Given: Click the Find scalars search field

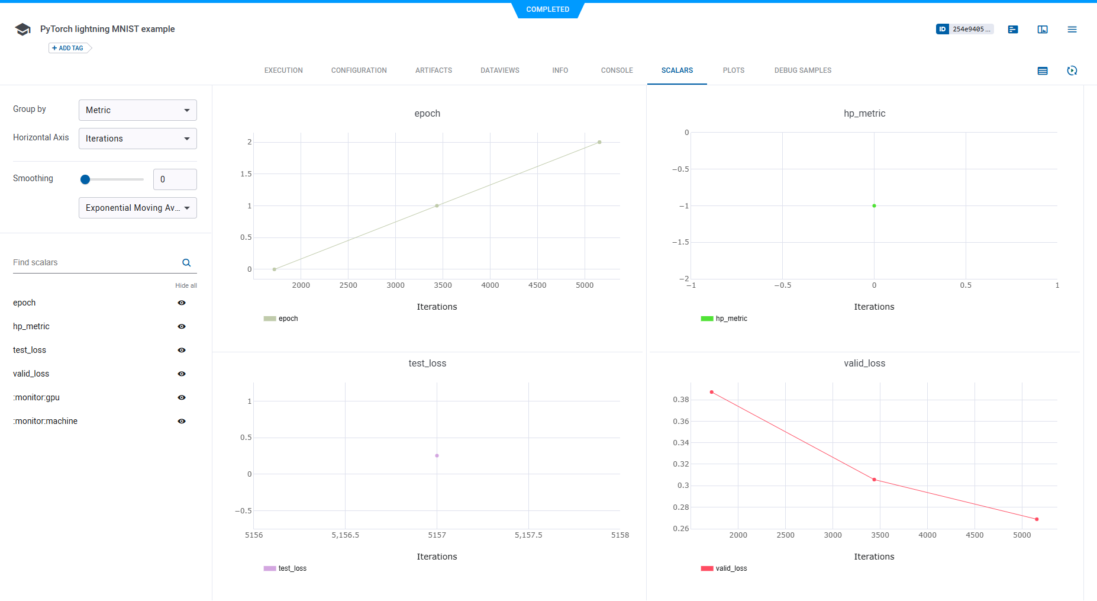Looking at the screenshot, I should pos(95,263).
